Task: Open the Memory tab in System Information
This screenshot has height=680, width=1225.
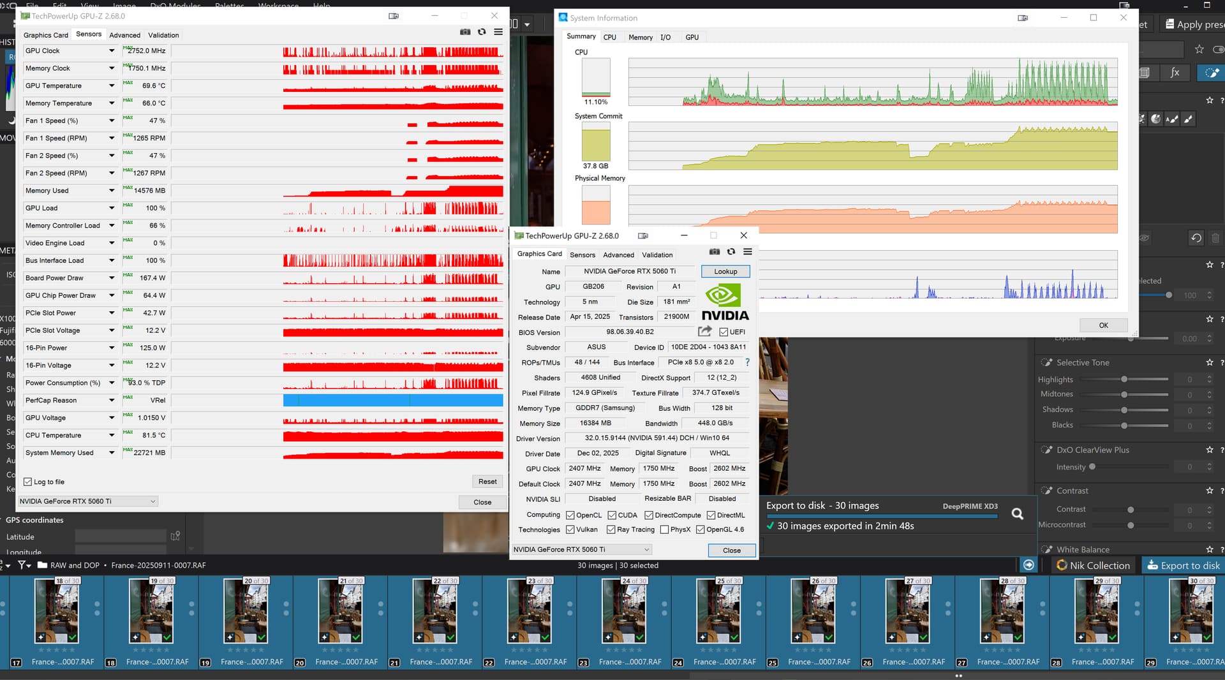Action: (640, 38)
